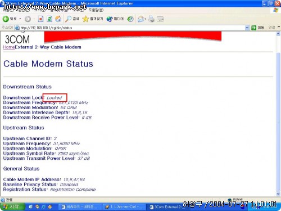Click the Downstream Modulation 64 QAM line

(x=40, y=107)
